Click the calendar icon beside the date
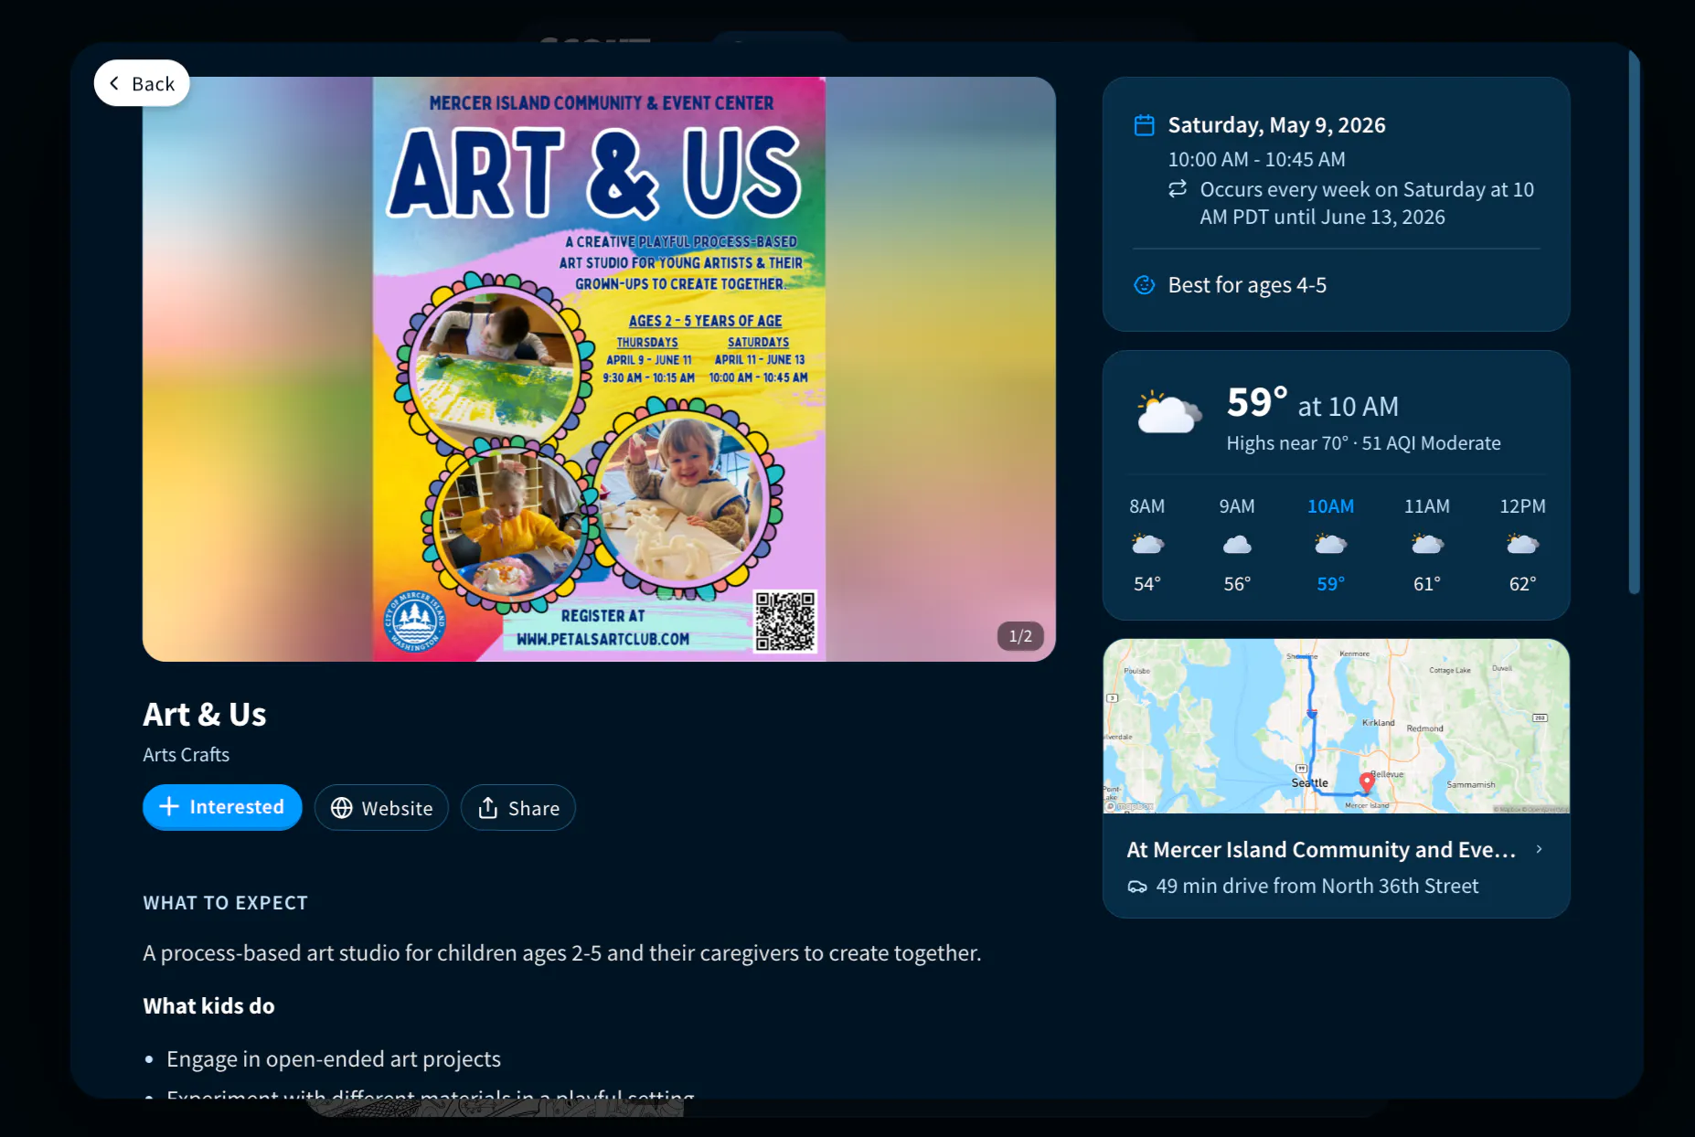1695x1137 pixels. point(1145,125)
